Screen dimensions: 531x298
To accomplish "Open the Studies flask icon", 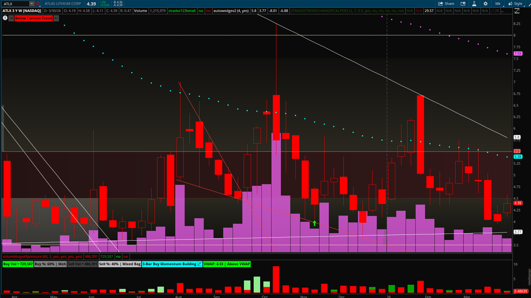I will pyautogui.click(x=474, y=4).
